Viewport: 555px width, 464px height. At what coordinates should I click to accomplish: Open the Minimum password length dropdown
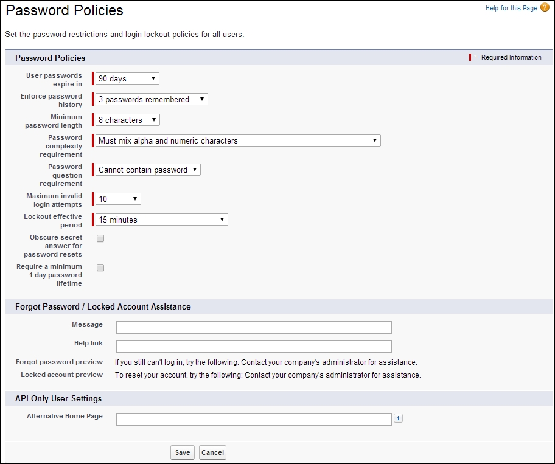127,120
